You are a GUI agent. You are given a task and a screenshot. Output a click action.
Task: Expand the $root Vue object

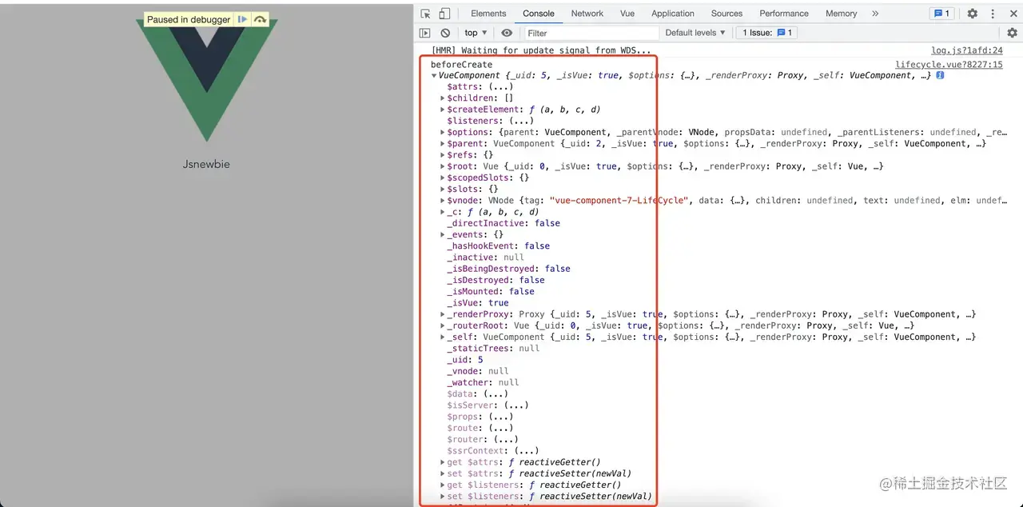(443, 166)
